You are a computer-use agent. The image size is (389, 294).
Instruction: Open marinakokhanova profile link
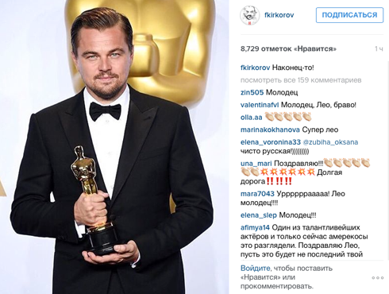pos(270,130)
